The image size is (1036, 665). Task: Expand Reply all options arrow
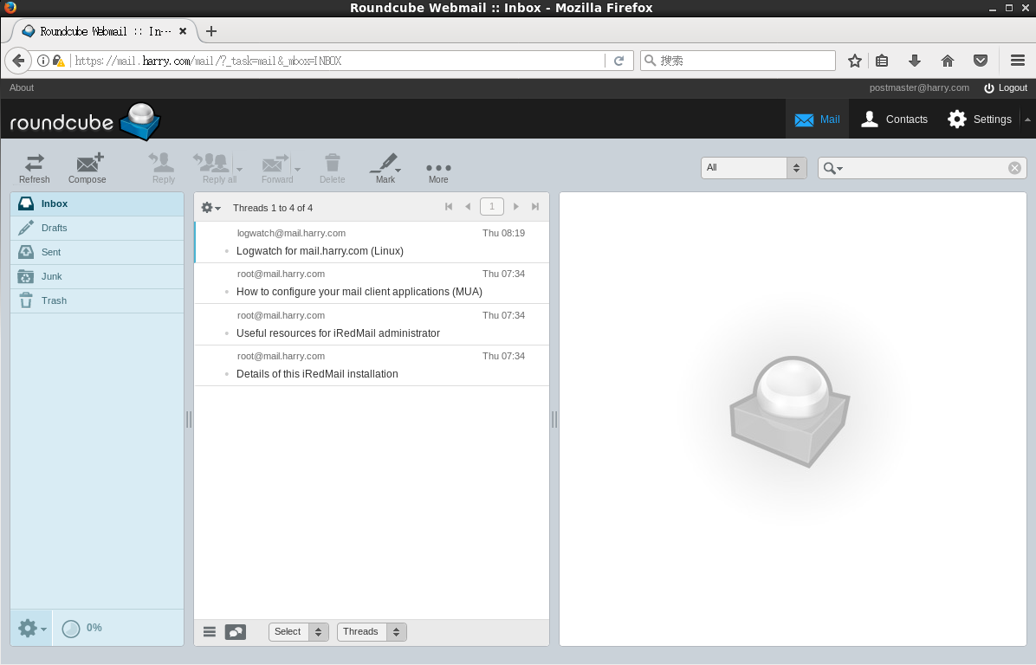(x=240, y=170)
